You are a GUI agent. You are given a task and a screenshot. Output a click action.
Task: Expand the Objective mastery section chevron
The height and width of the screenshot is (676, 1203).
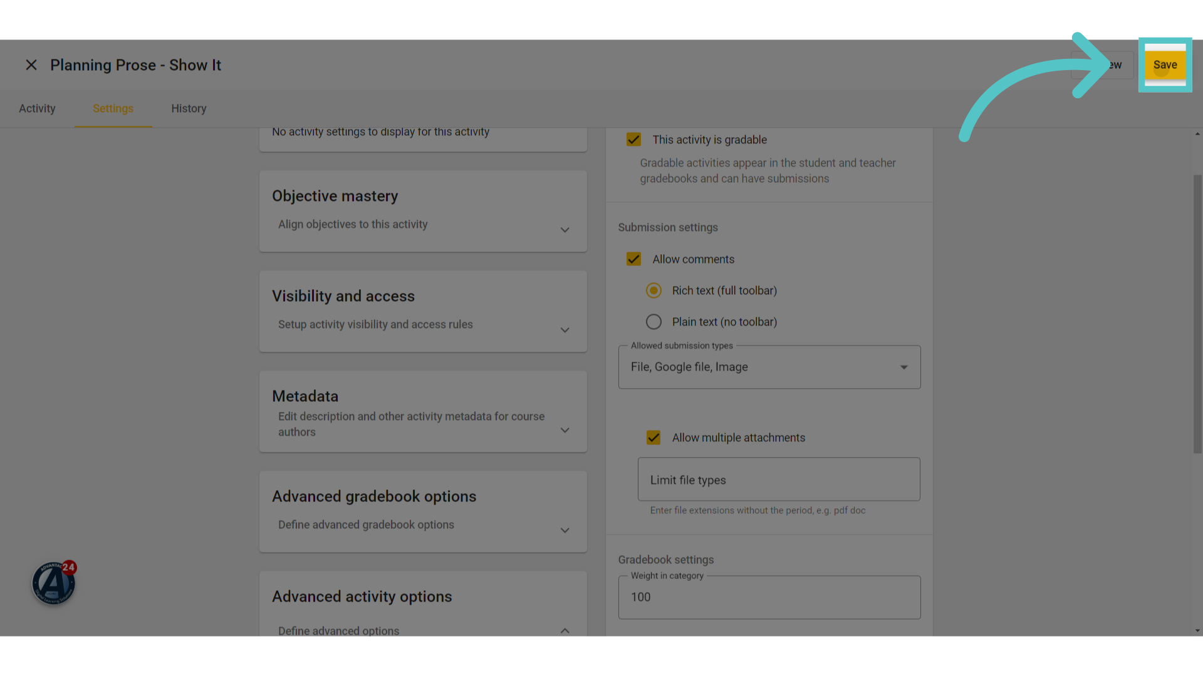[x=565, y=230]
